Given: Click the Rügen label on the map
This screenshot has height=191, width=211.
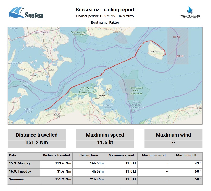Looking at the screenshot, I should (x=102, y=96).
